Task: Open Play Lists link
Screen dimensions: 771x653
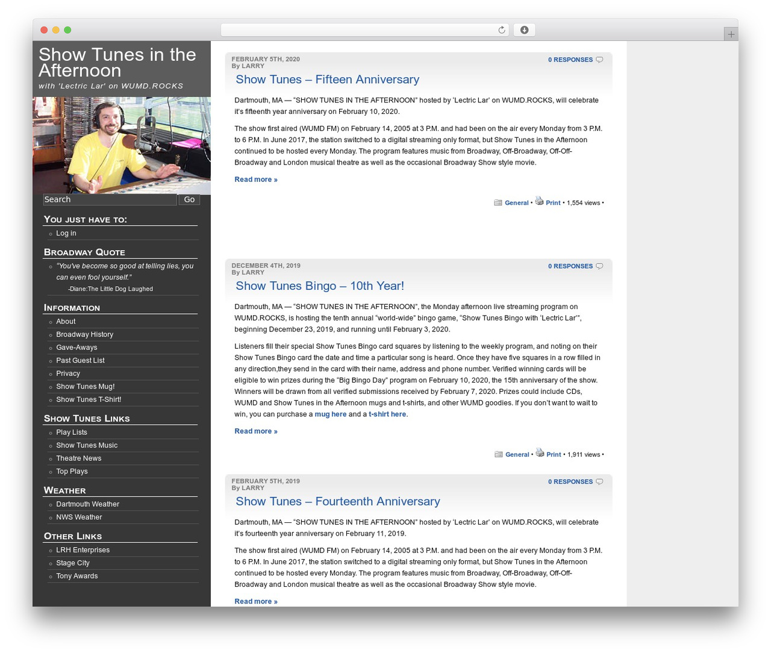Action: coord(72,433)
